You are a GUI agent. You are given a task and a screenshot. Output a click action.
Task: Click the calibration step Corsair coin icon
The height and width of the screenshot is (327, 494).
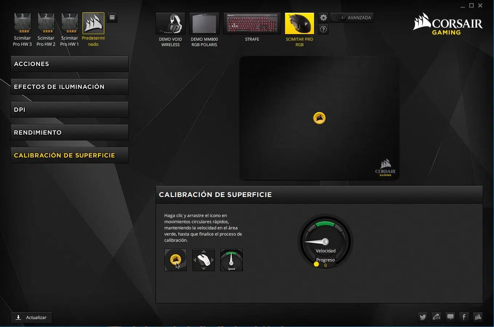pos(176,260)
